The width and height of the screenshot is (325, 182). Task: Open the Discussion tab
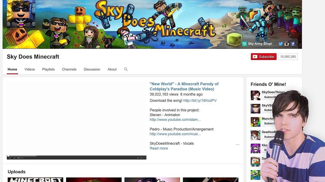[92, 69]
